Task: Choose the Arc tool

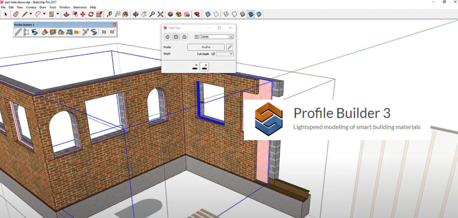Action: click(x=38, y=14)
